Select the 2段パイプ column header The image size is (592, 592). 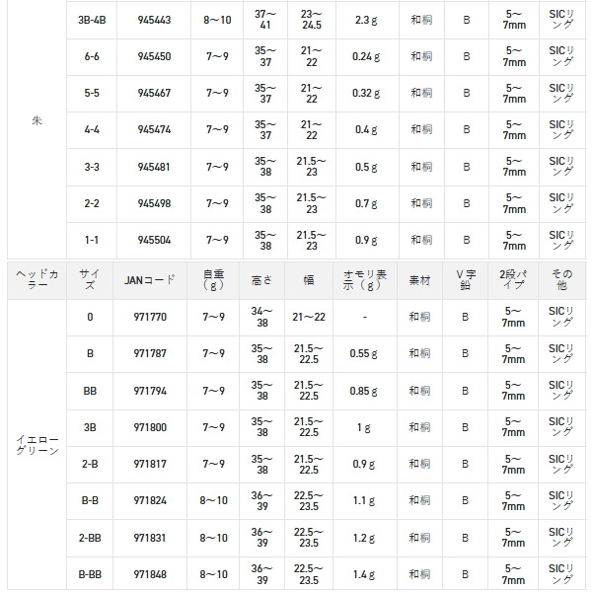(513, 280)
